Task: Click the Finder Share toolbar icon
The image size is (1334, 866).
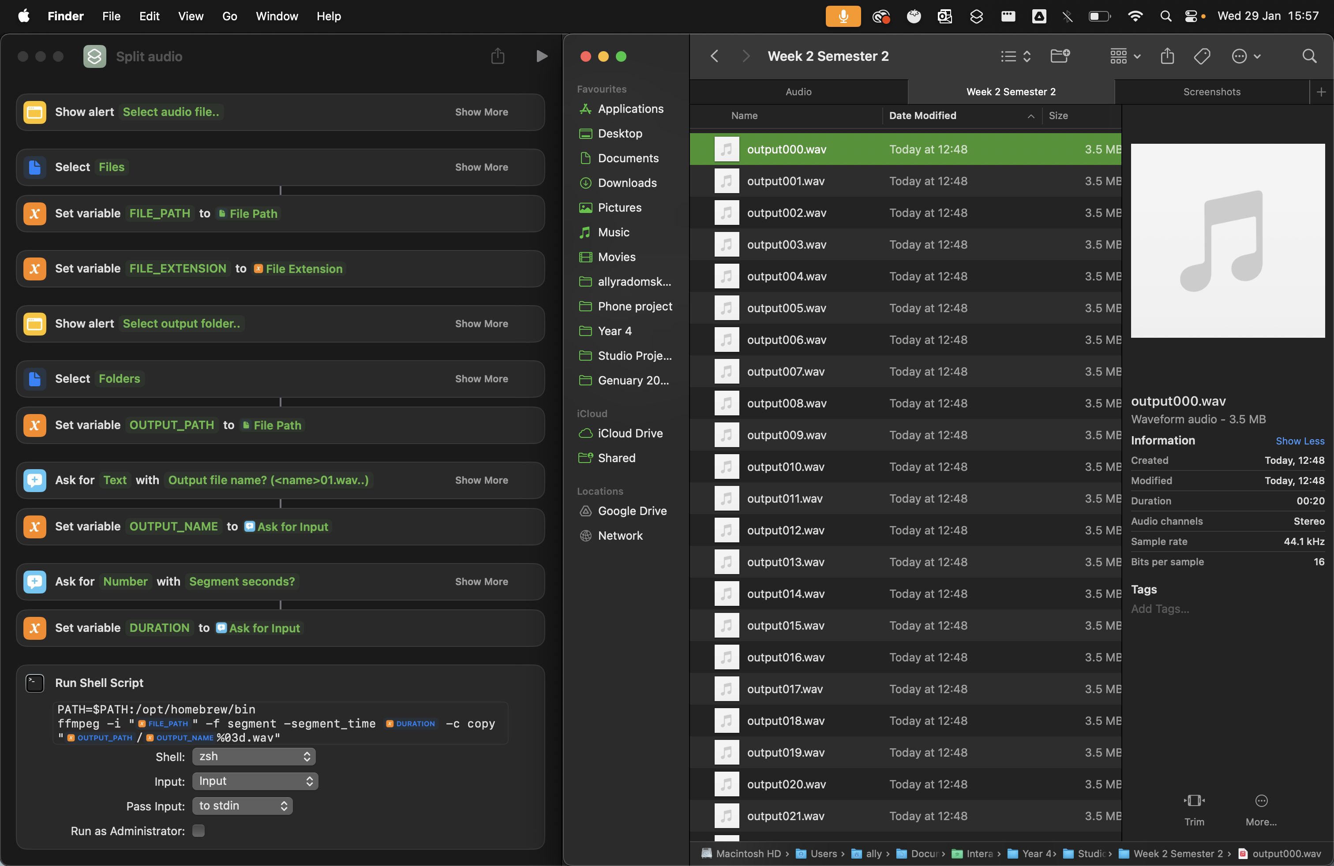Action: (1168, 56)
